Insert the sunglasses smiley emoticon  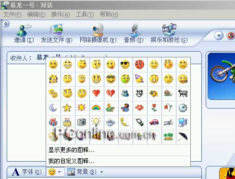click(x=125, y=64)
